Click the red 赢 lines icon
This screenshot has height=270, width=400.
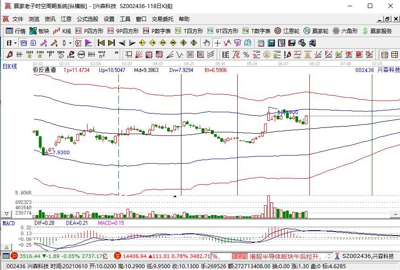tap(359, 55)
